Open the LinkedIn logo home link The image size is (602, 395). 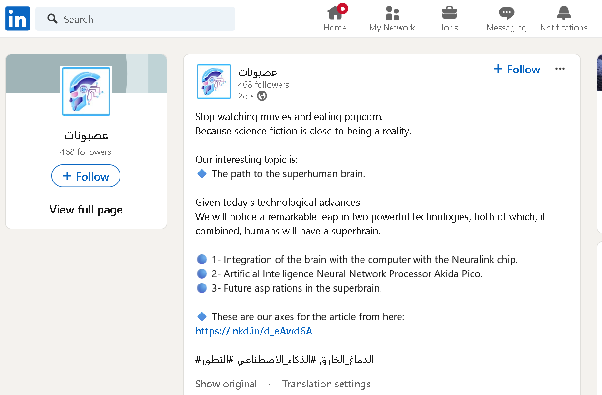pyautogui.click(x=18, y=19)
